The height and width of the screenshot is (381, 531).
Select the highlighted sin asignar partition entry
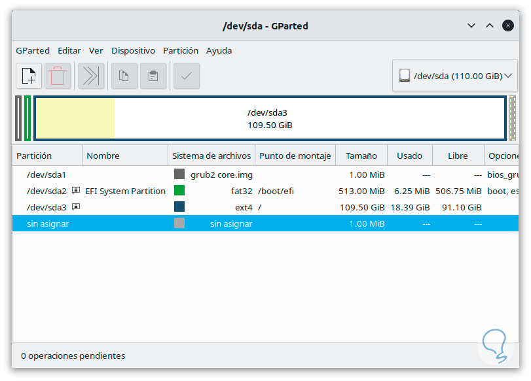(266, 224)
